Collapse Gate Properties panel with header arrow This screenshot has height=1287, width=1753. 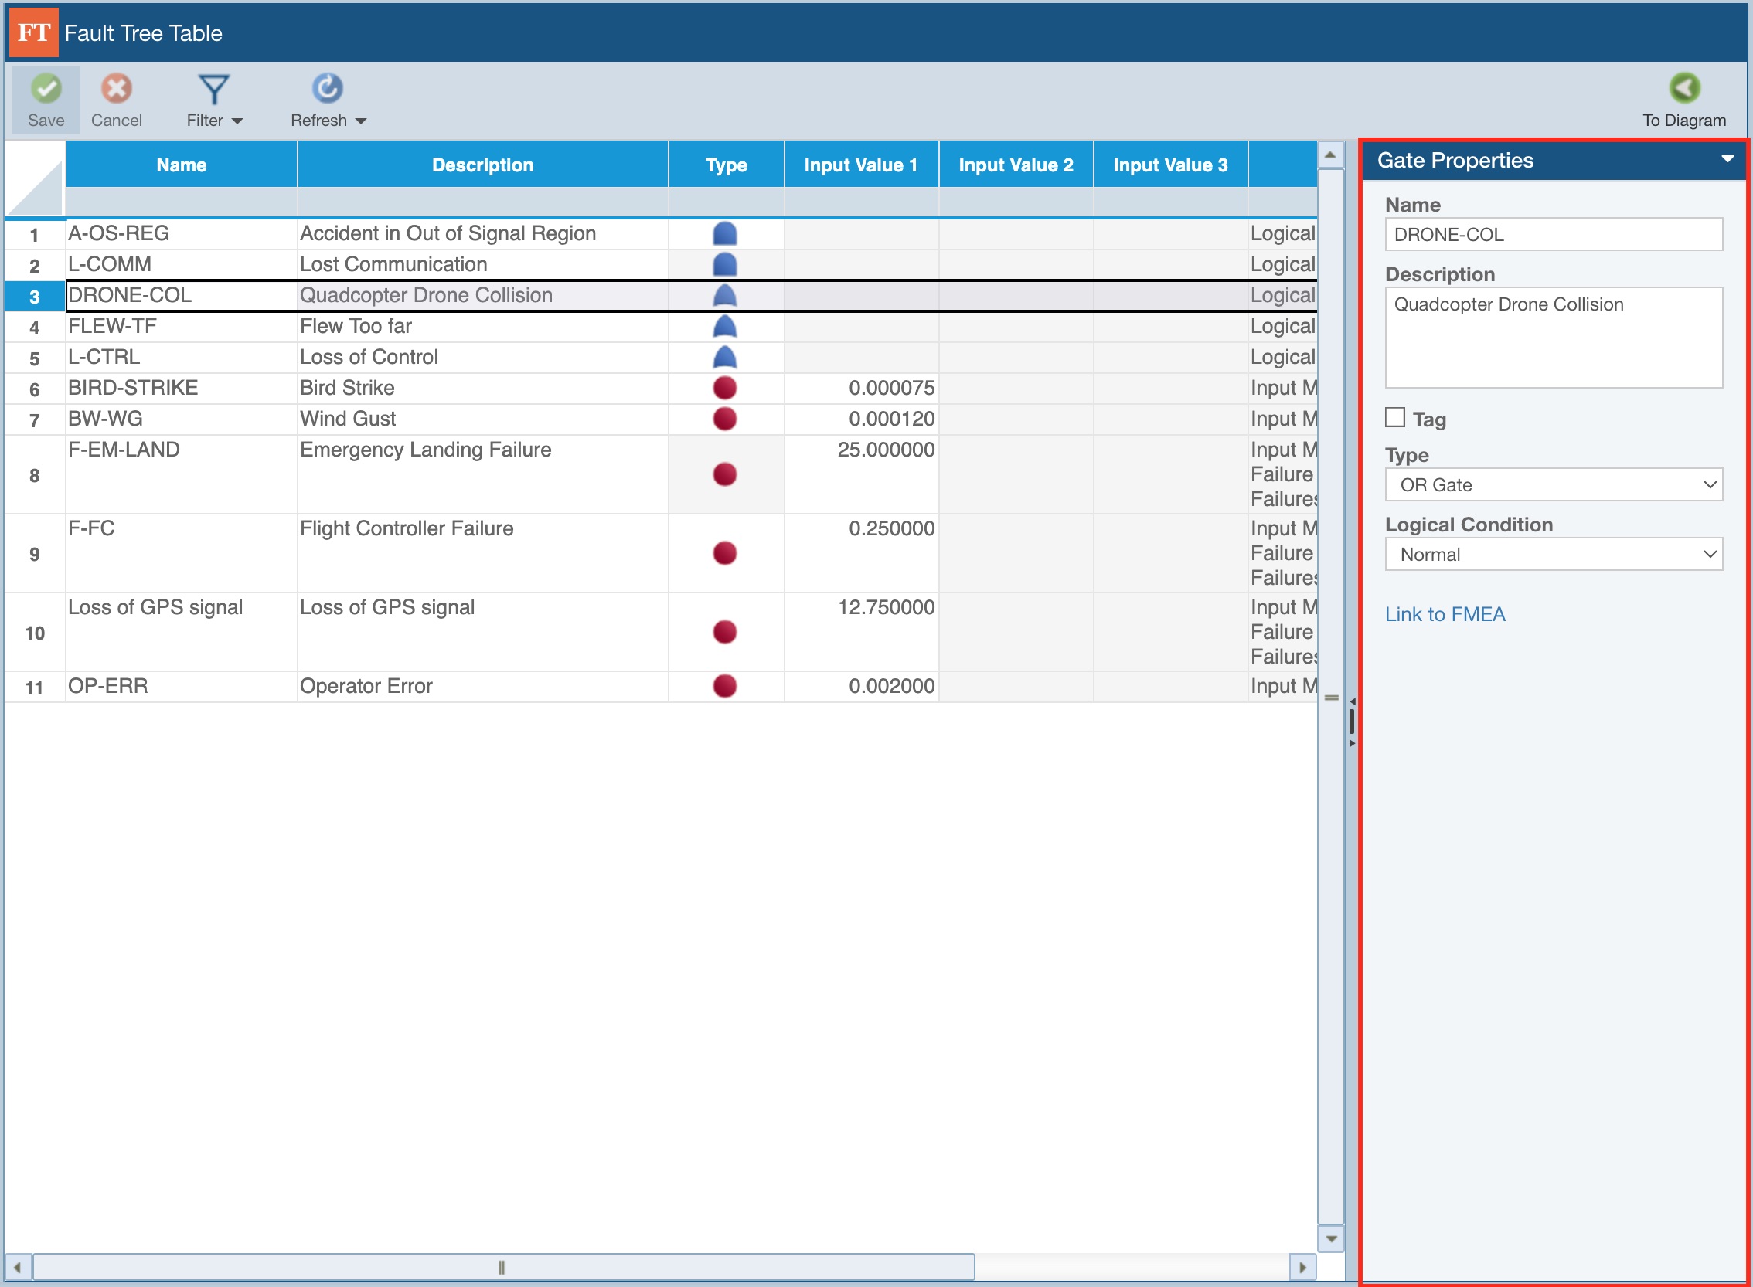pos(1727,159)
